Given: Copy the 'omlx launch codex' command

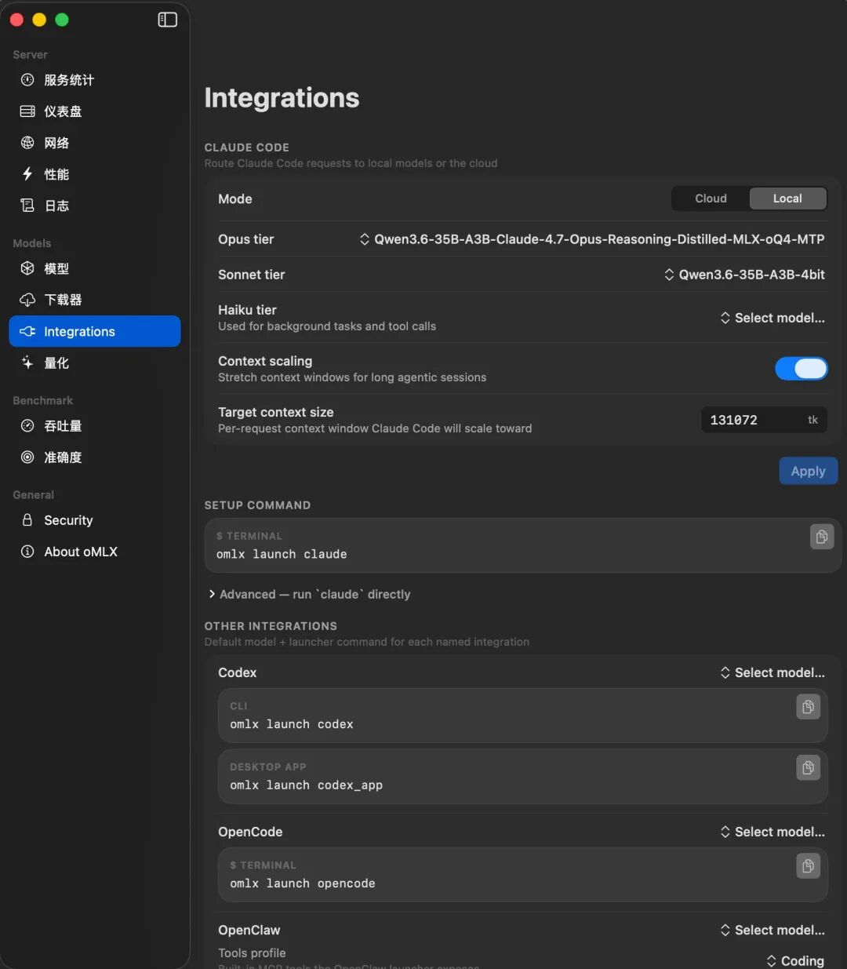Looking at the screenshot, I should (x=808, y=707).
